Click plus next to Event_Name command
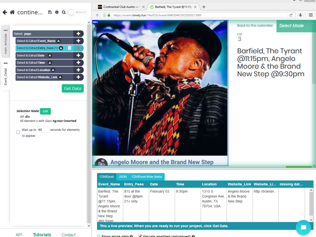 [x=78, y=41]
